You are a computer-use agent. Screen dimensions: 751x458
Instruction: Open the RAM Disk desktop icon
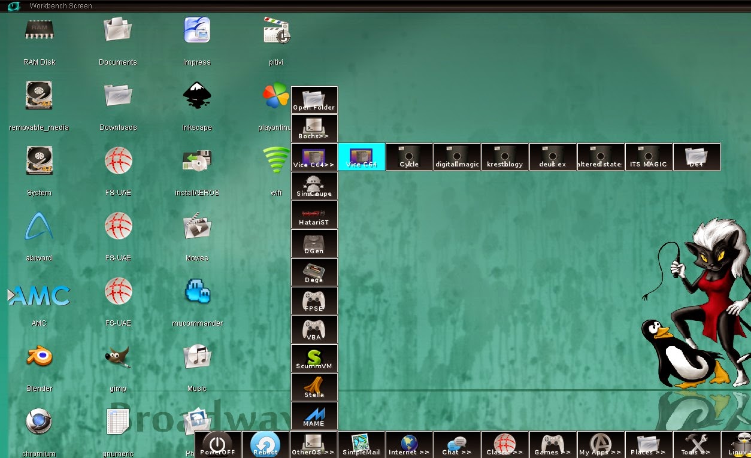pyautogui.click(x=39, y=30)
